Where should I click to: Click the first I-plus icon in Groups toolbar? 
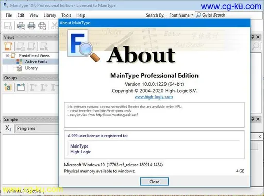click(x=33, y=87)
